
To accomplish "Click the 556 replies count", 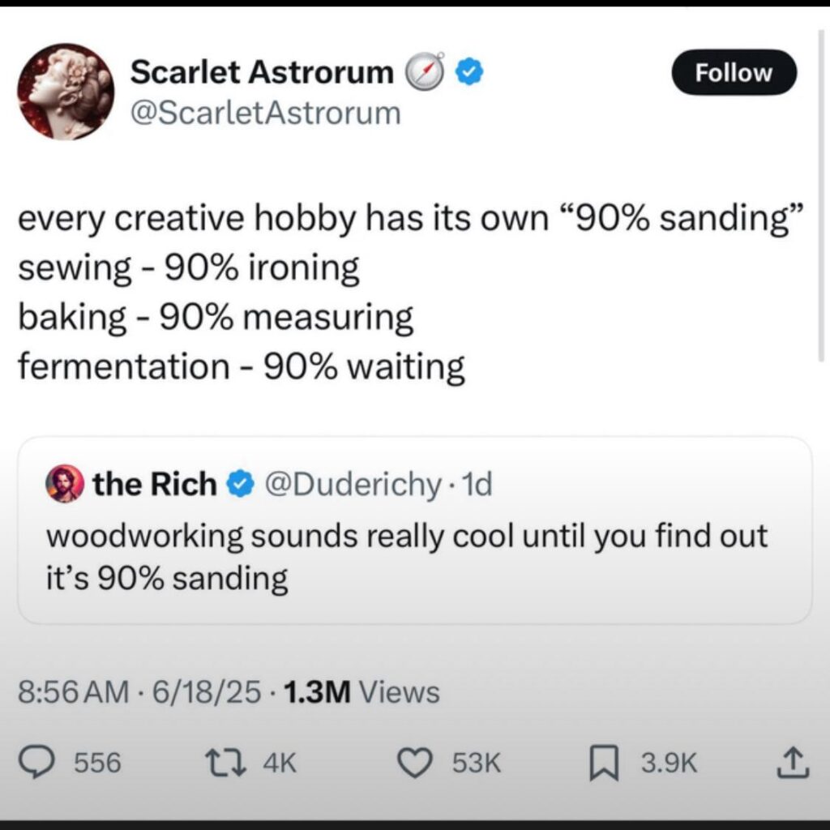I will pyautogui.click(x=99, y=762).
